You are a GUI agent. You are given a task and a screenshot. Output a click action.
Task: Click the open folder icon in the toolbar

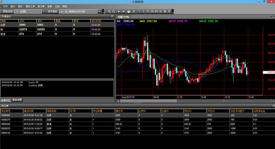tap(129, 12)
